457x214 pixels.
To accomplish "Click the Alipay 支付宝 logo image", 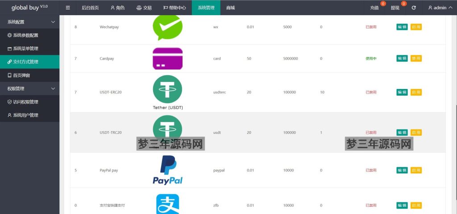I will [x=168, y=204].
